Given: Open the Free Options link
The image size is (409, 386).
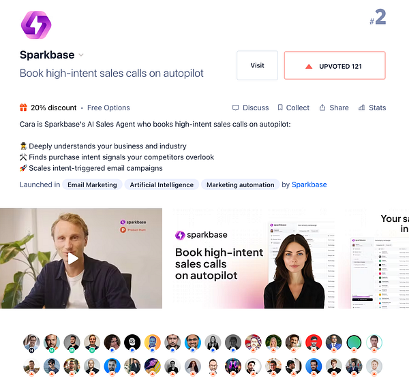Looking at the screenshot, I should pos(108,108).
